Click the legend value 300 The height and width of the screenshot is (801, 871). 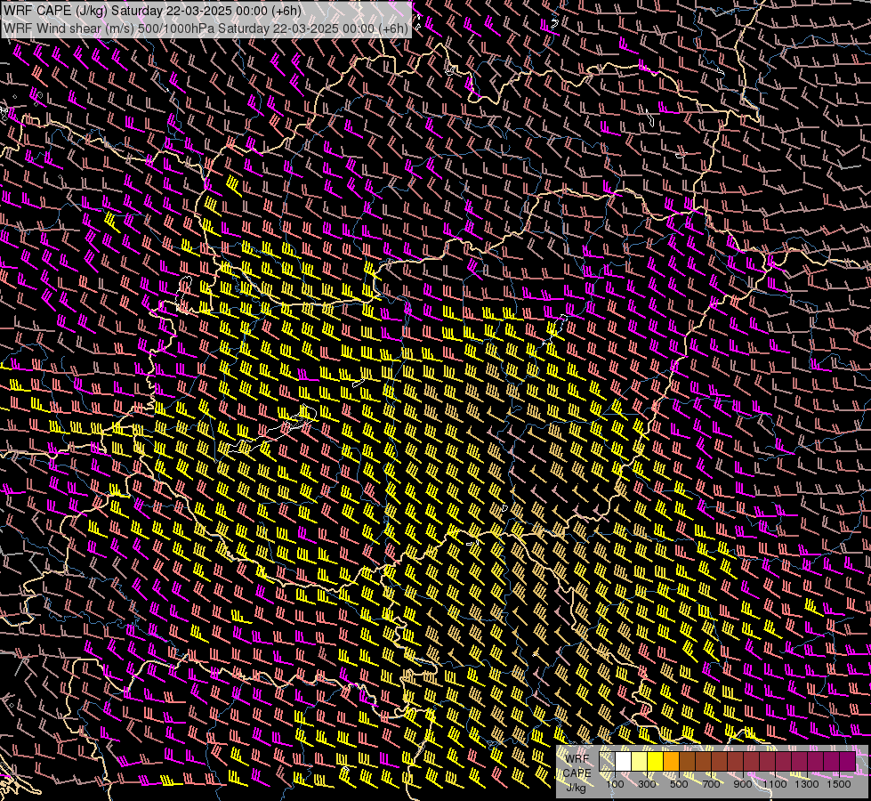tap(647, 784)
